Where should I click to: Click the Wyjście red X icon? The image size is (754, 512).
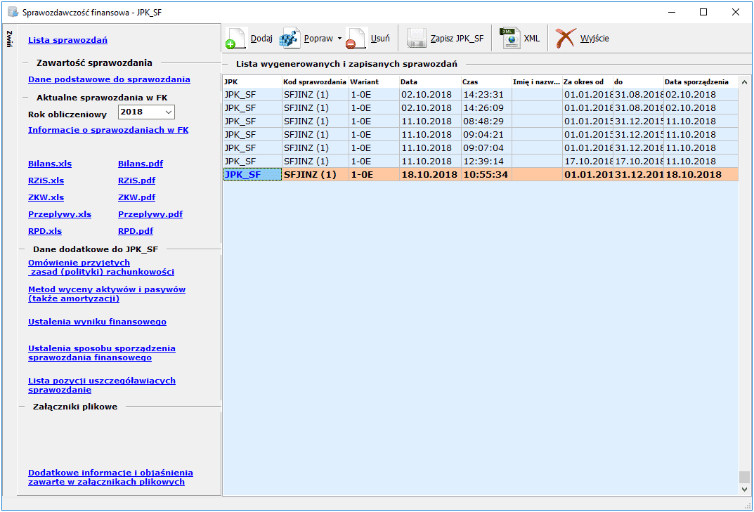click(x=566, y=39)
